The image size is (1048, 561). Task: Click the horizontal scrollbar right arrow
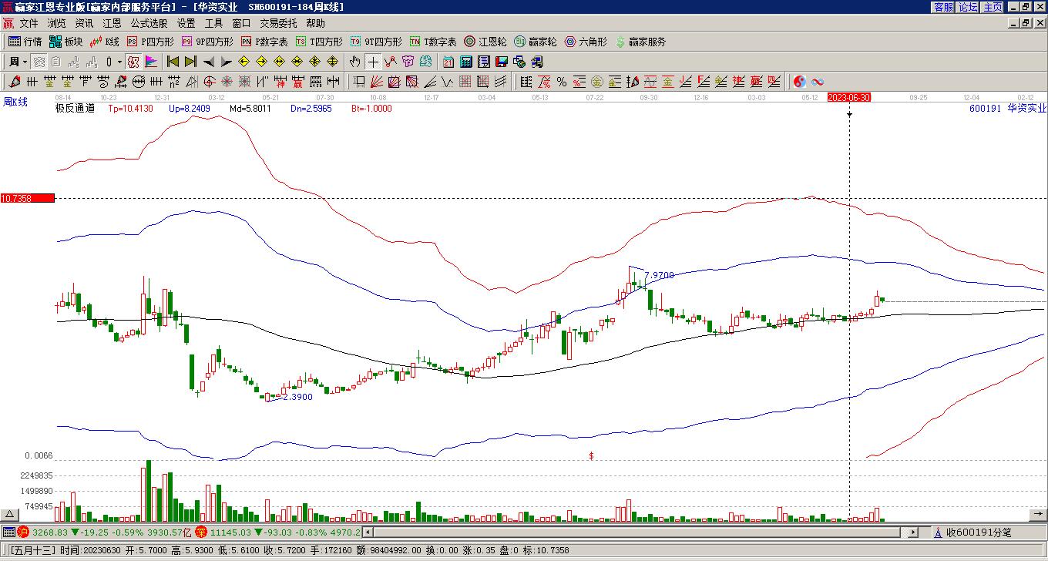coord(913,532)
